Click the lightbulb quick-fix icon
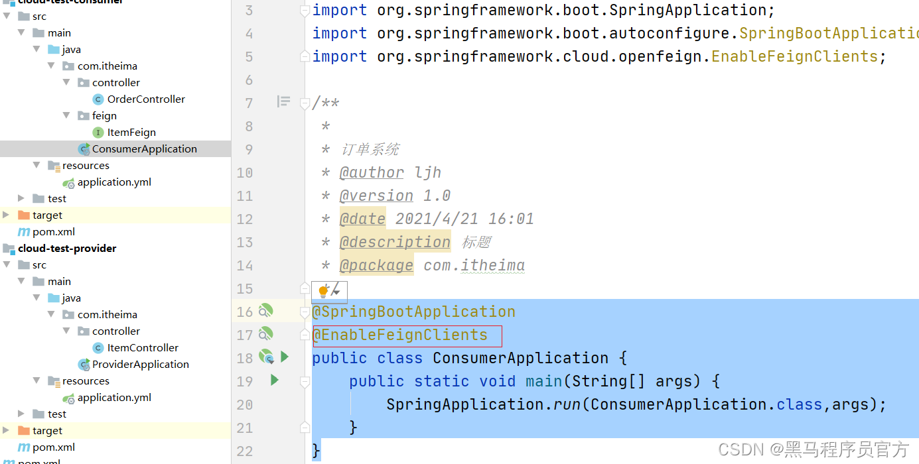Viewport: 919px width, 464px height. [x=323, y=291]
